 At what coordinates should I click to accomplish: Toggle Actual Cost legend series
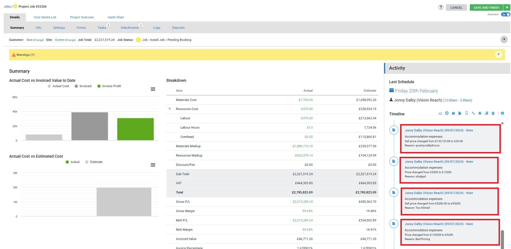click(58, 86)
